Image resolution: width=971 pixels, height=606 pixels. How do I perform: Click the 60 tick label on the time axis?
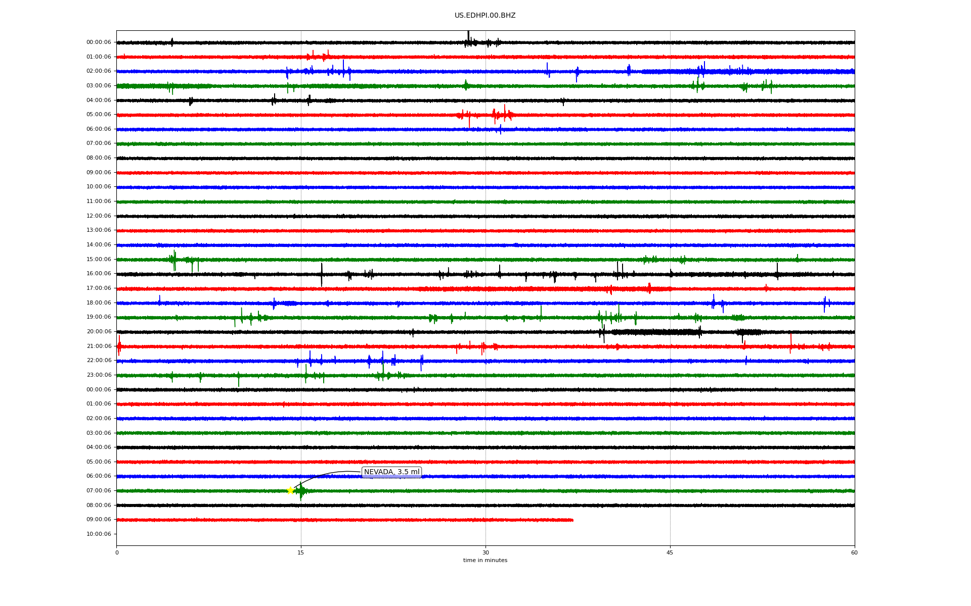coord(854,552)
